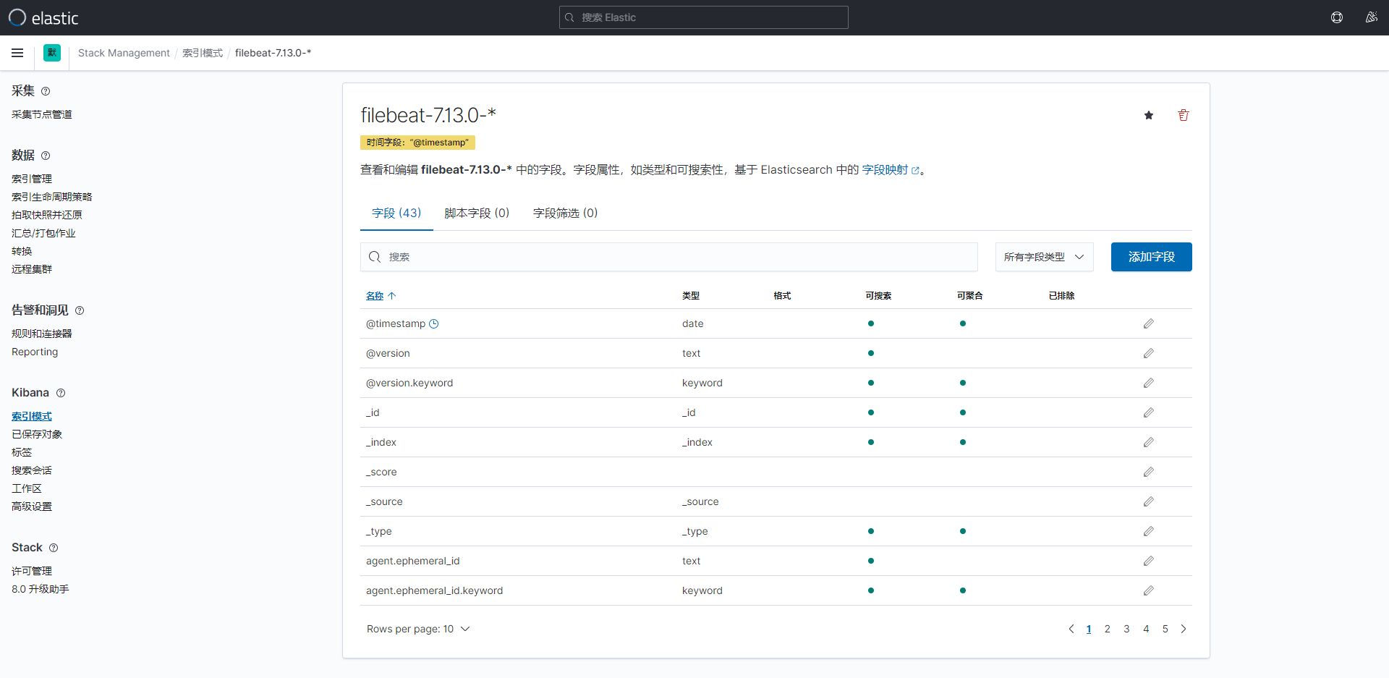Viewport: 1389px width, 678px height.
Task: Switch to 字段筛选 (0) tab
Action: pyautogui.click(x=565, y=213)
